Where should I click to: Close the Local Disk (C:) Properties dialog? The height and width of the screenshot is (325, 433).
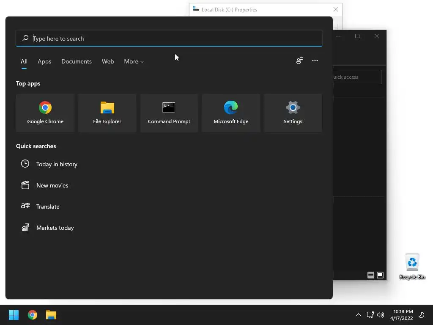coord(335,9)
